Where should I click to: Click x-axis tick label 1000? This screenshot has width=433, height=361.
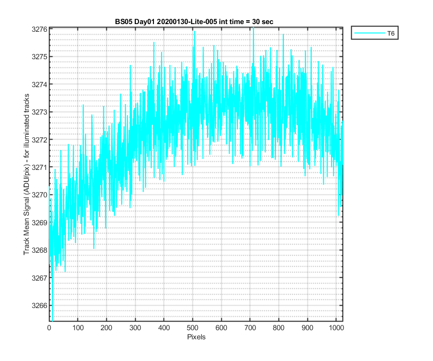point(336,328)
